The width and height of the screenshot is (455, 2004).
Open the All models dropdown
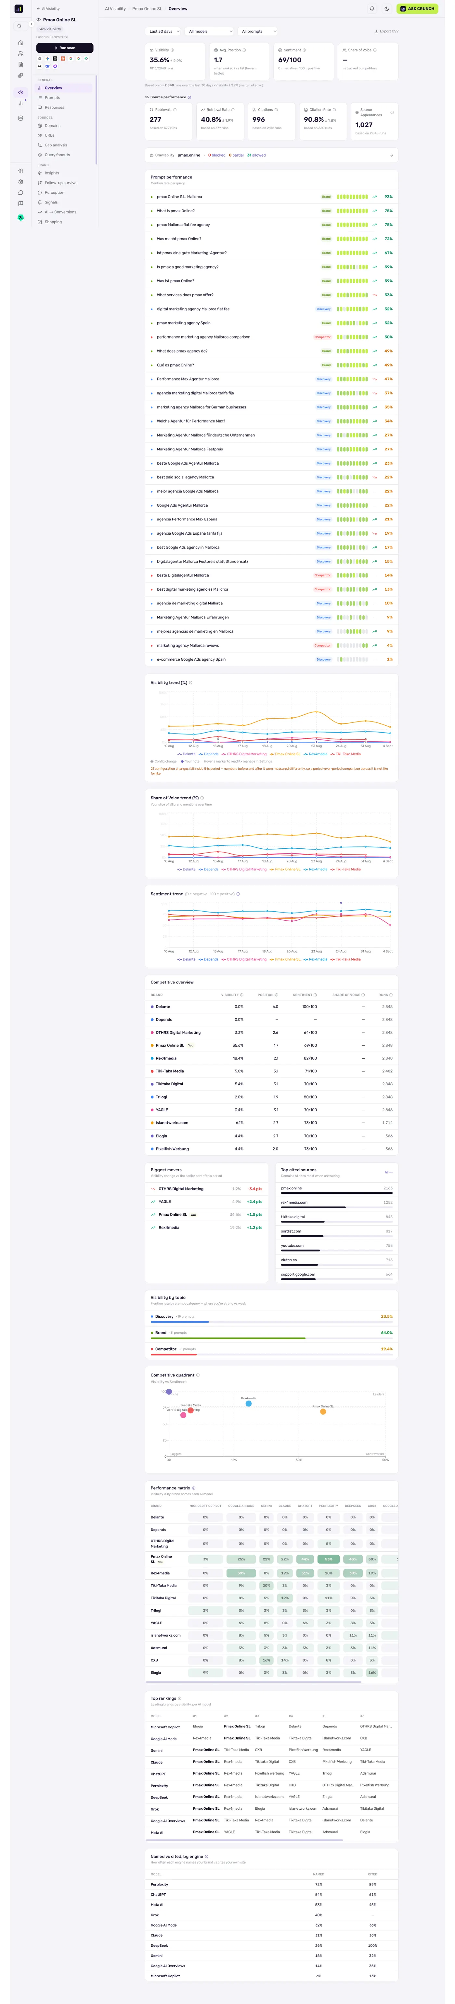(210, 31)
